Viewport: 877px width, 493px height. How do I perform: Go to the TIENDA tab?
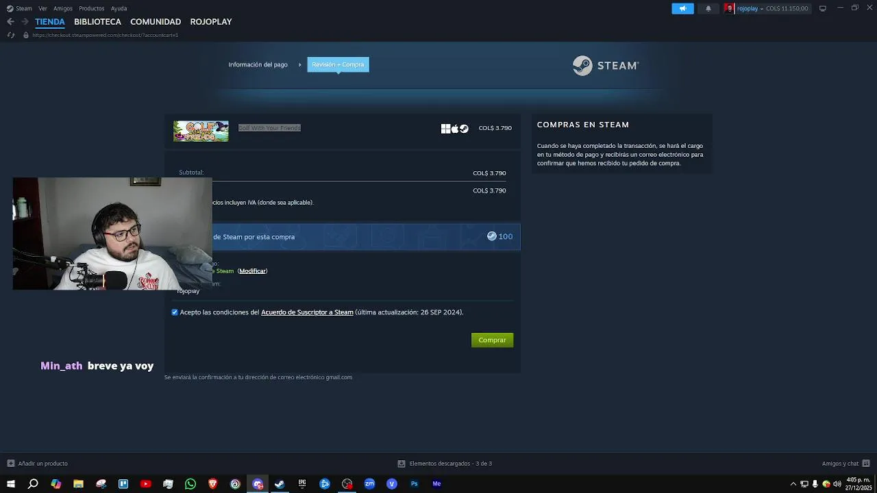(50, 22)
